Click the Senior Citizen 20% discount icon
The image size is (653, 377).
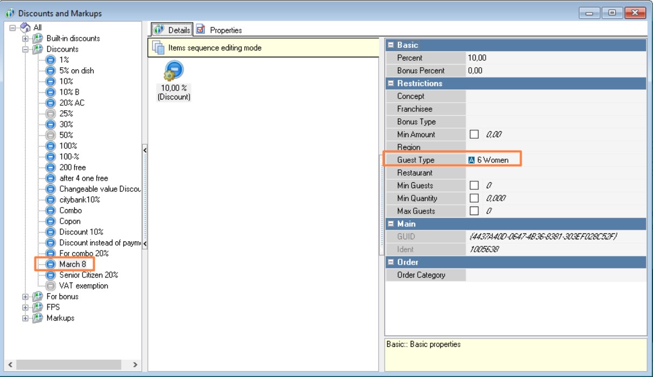pyautogui.click(x=50, y=275)
